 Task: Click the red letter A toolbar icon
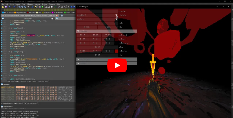pos(40,7)
